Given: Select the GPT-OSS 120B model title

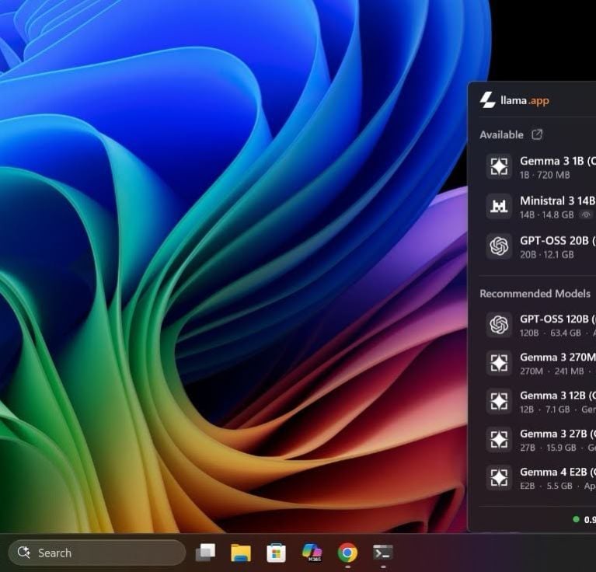Looking at the screenshot, I should (558, 319).
